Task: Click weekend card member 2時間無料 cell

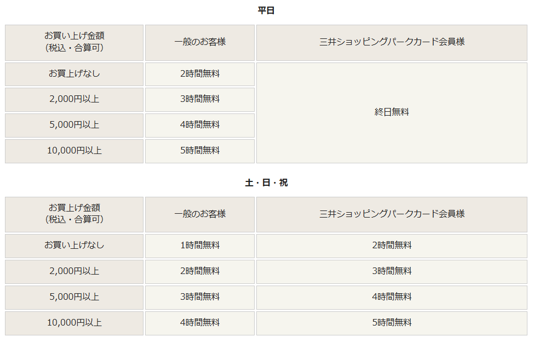Action: coord(392,246)
